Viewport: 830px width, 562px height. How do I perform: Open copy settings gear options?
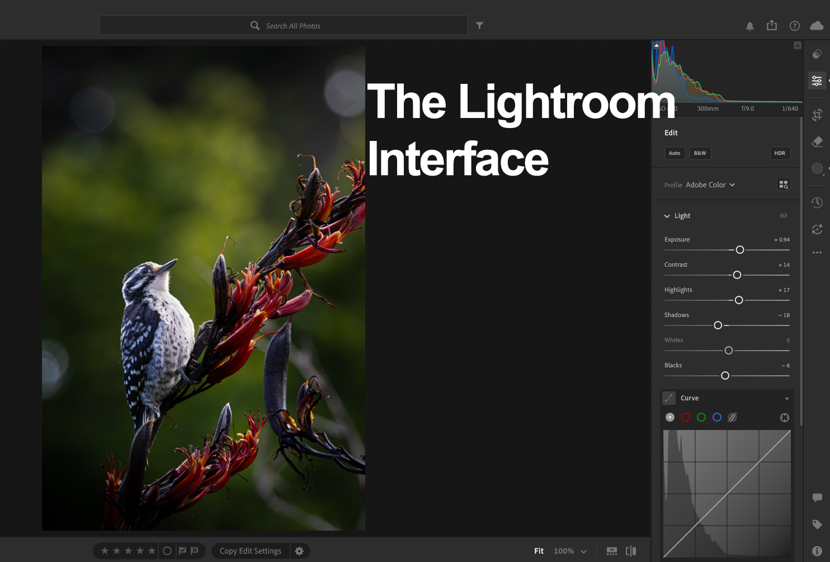pos(299,551)
